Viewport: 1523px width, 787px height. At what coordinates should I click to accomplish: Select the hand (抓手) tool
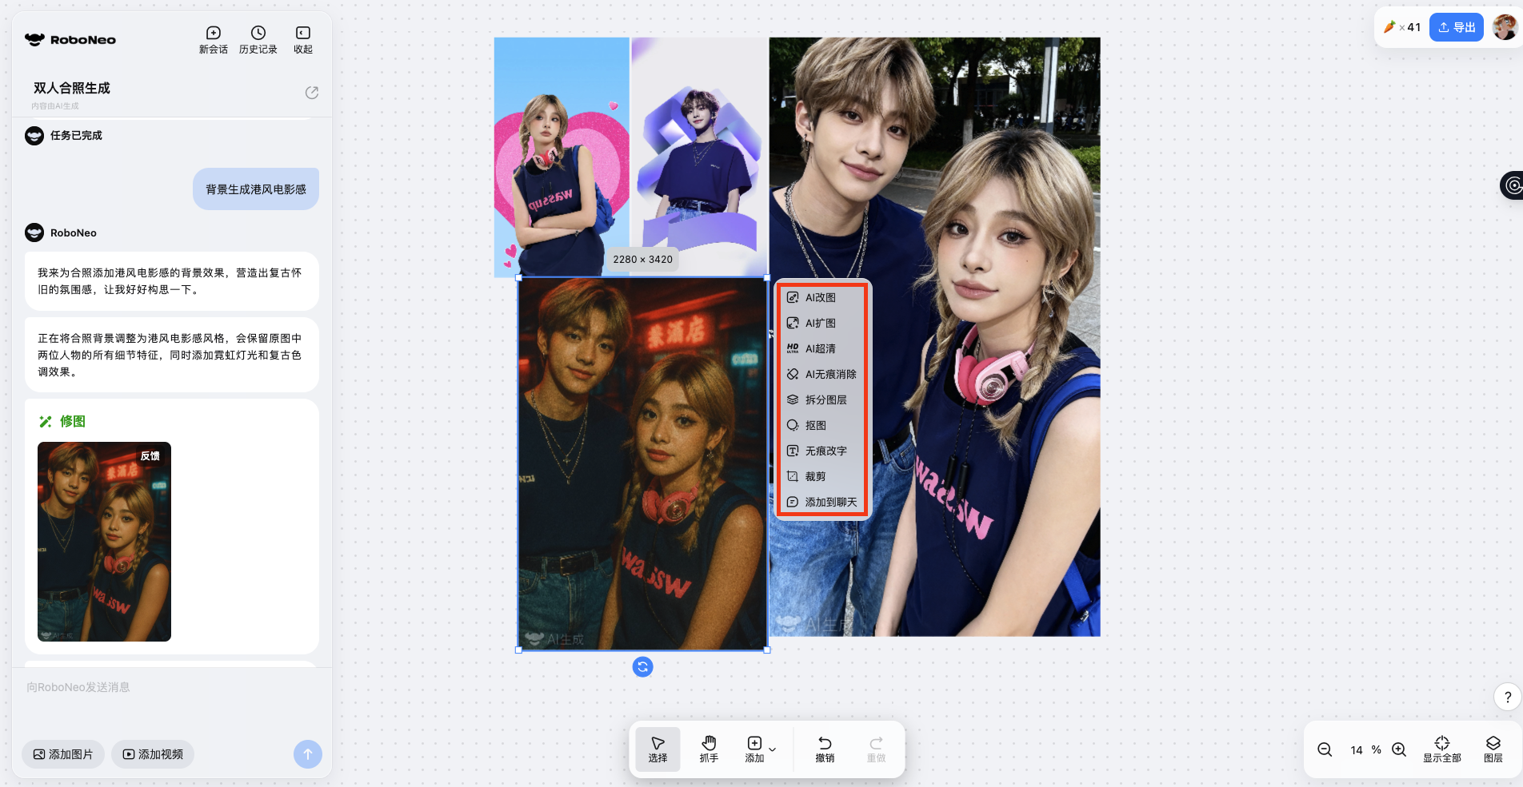[708, 749]
